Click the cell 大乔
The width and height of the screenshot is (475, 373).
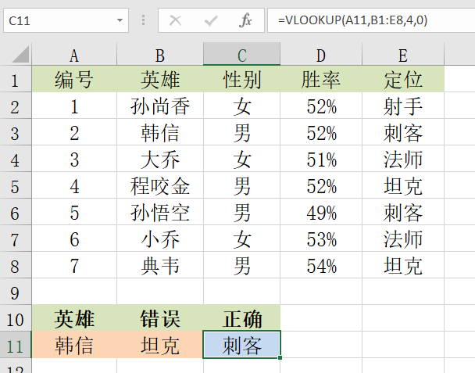click(160, 159)
